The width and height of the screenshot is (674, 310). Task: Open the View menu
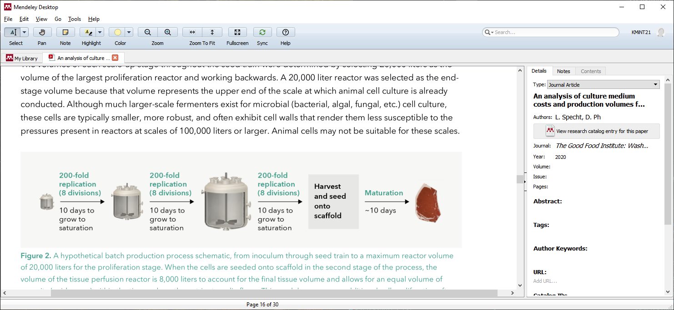[41, 19]
